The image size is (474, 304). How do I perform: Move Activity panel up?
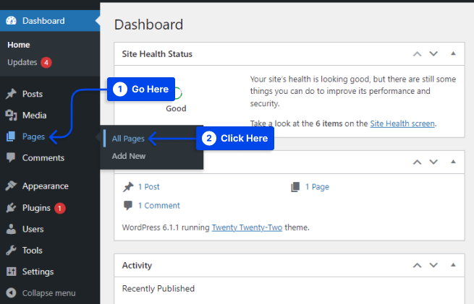click(x=417, y=266)
